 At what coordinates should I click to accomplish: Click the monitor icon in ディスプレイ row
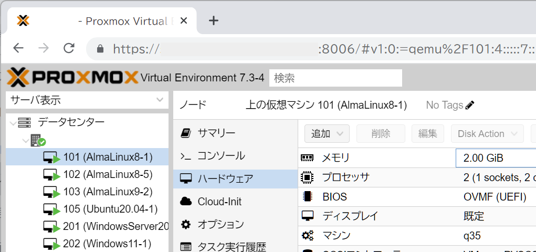[x=307, y=216]
